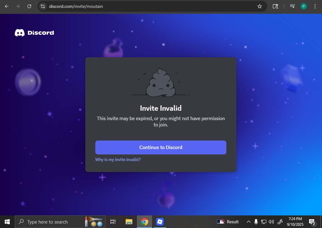Click the pen workspace tray icon
This screenshot has width=322, height=228.
point(280,222)
